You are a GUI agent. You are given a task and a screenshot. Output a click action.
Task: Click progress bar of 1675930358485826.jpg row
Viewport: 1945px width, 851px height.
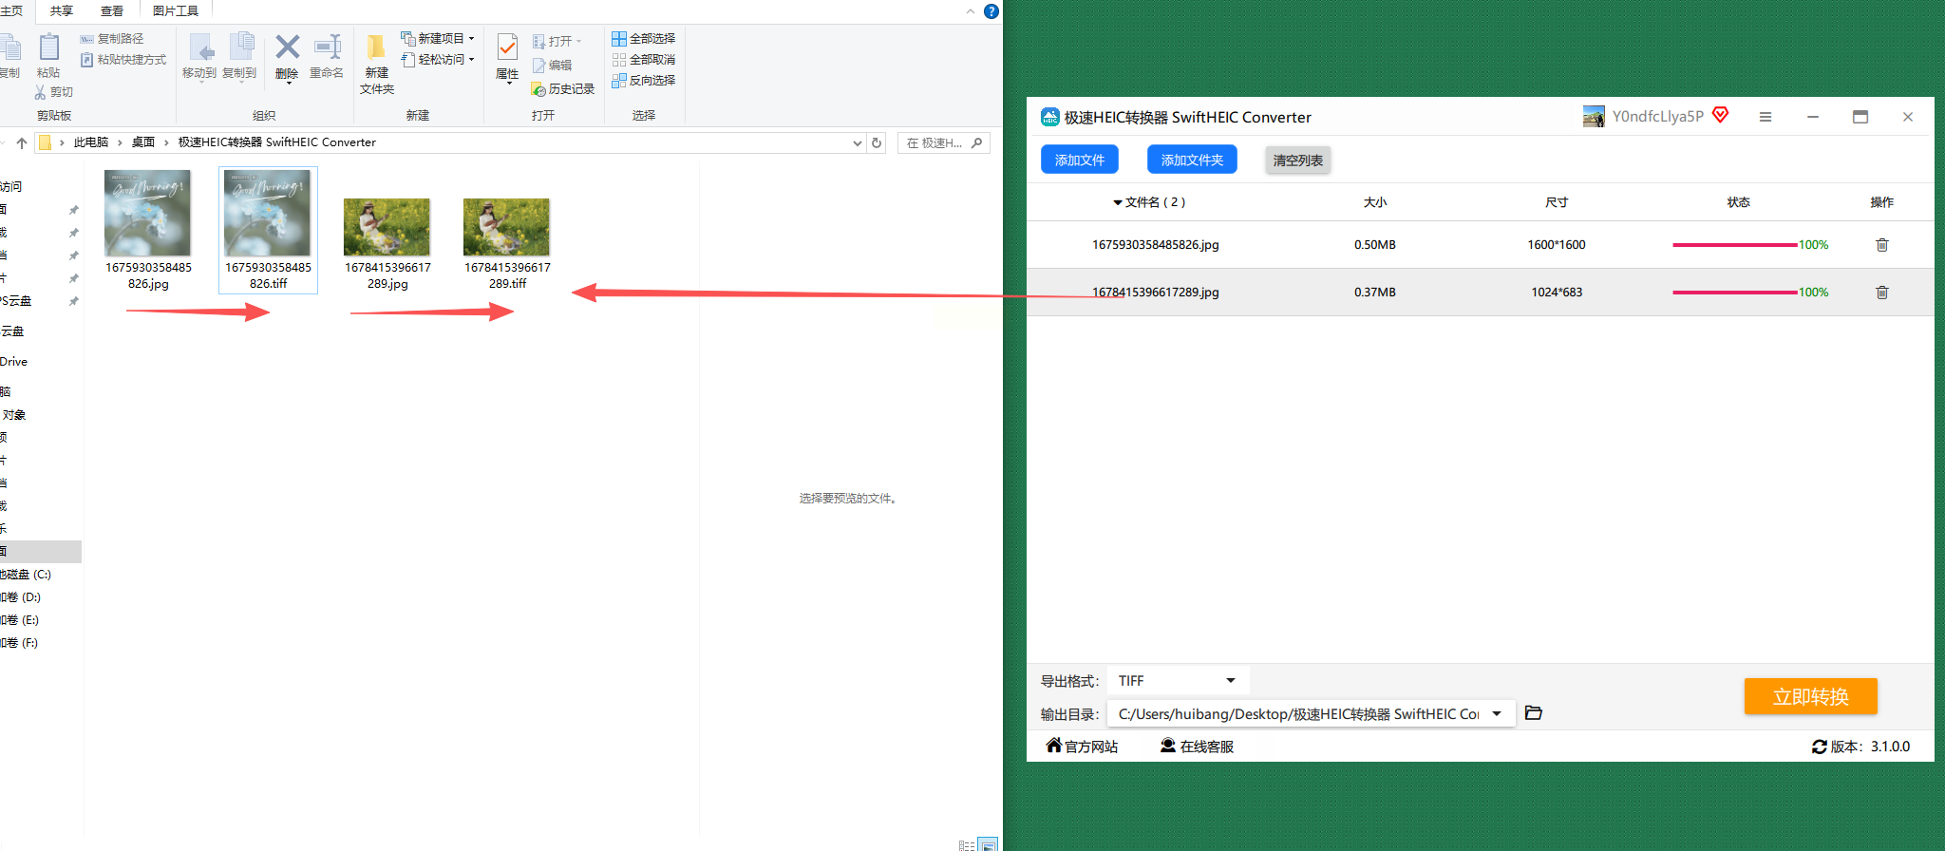pyautogui.click(x=1734, y=245)
